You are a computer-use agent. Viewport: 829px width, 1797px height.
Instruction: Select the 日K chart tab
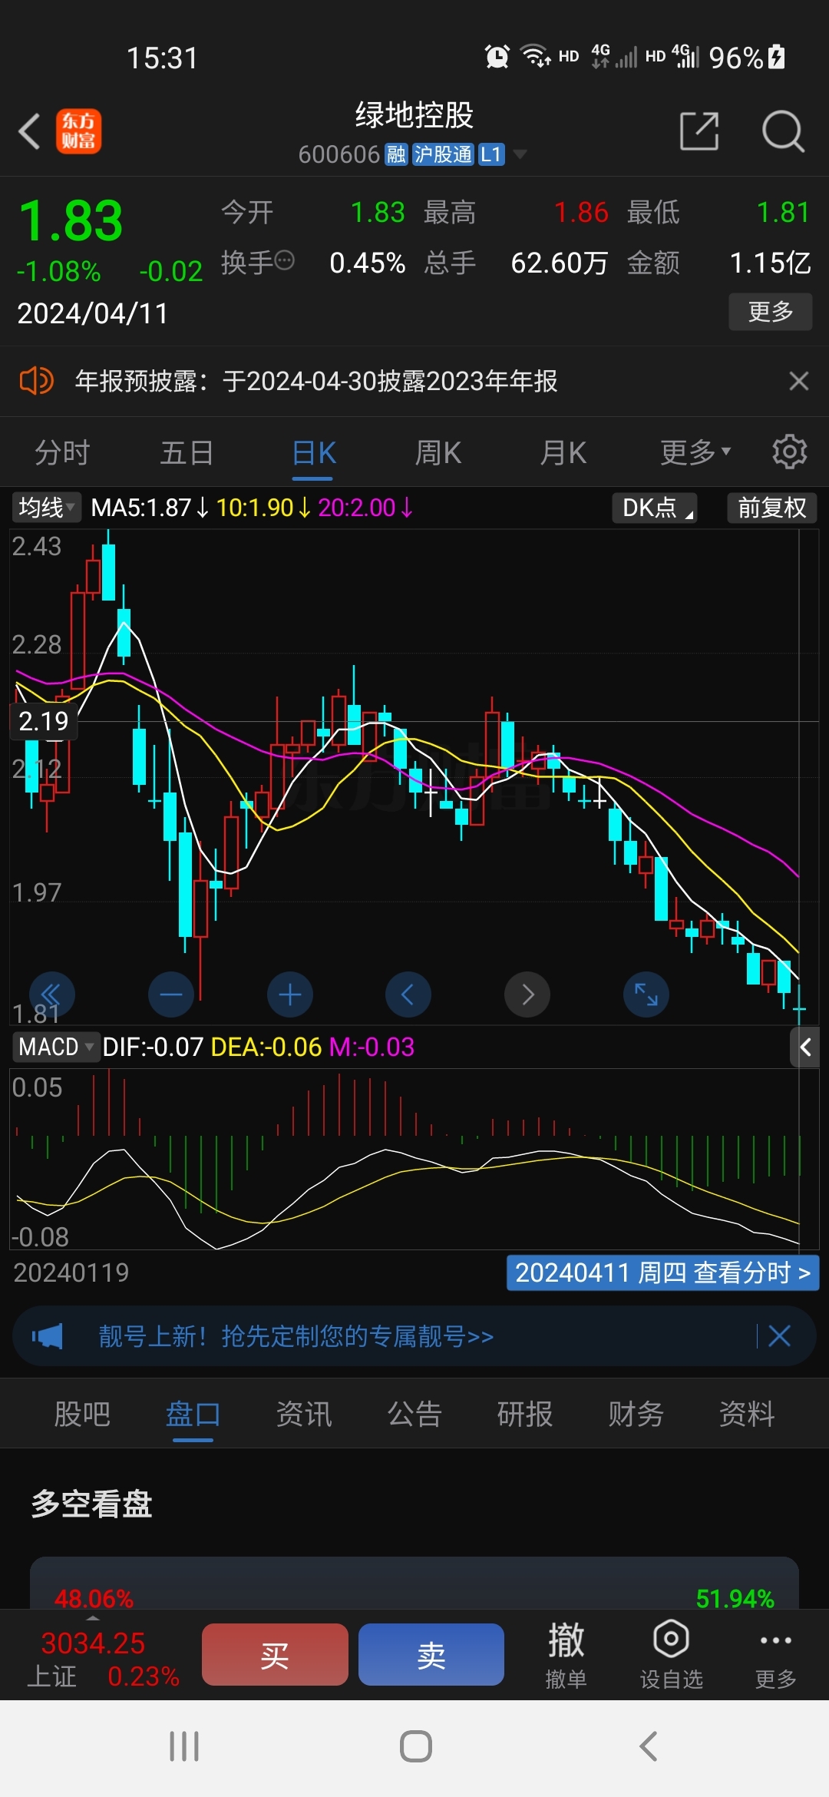(314, 453)
